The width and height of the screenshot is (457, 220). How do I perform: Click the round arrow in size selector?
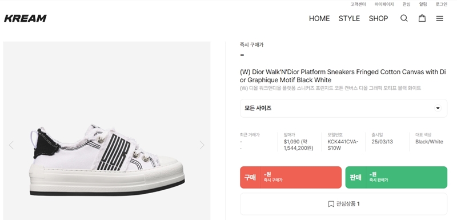coord(438,108)
